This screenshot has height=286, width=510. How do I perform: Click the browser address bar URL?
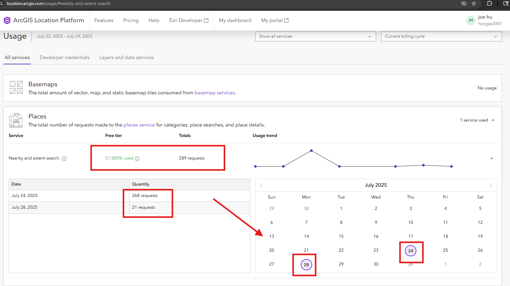58,4
